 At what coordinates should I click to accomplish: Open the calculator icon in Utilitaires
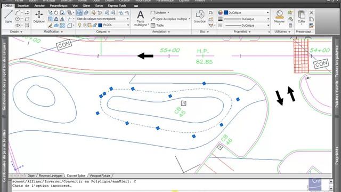coord(290,25)
